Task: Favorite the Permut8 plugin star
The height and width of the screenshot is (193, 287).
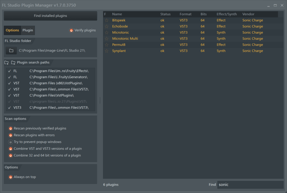Action: tap(106, 45)
